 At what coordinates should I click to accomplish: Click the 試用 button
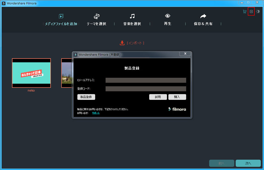click(158, 97)
